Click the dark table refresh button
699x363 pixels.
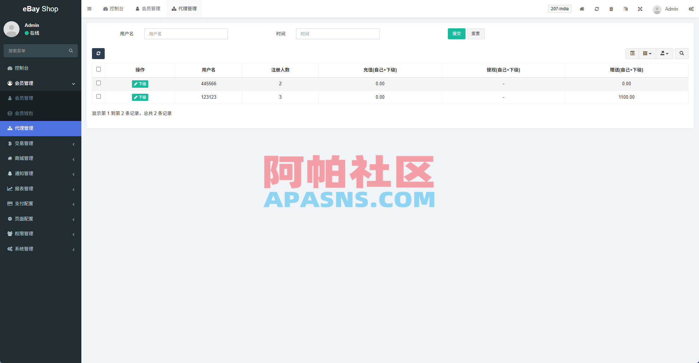click(x=98, y=53)
